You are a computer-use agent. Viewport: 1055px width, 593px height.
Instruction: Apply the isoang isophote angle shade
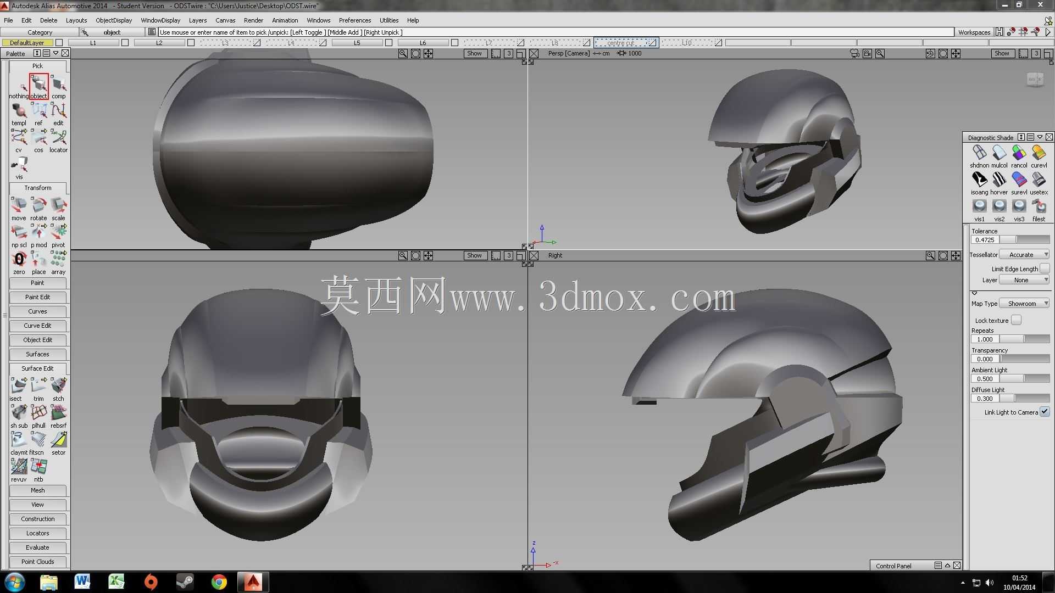point(979,183)
